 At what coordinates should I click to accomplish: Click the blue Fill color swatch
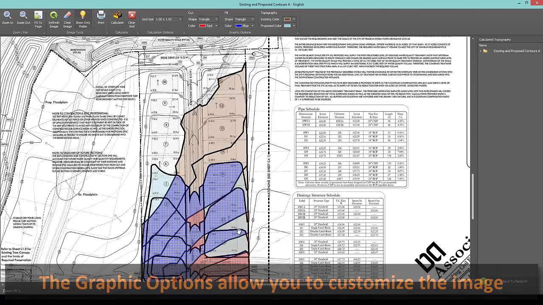[x=239, y=26]
